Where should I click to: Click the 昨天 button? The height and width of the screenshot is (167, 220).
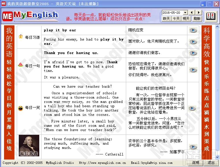tap(166, 19)
